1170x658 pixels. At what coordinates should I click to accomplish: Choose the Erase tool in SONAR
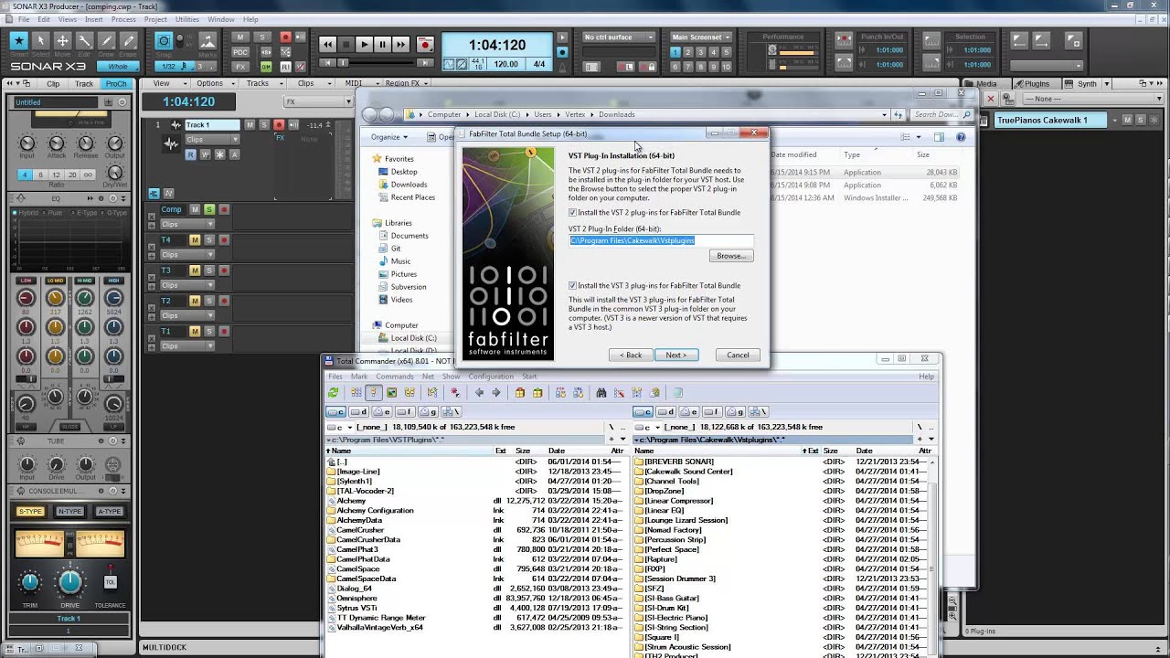(128, 40)
